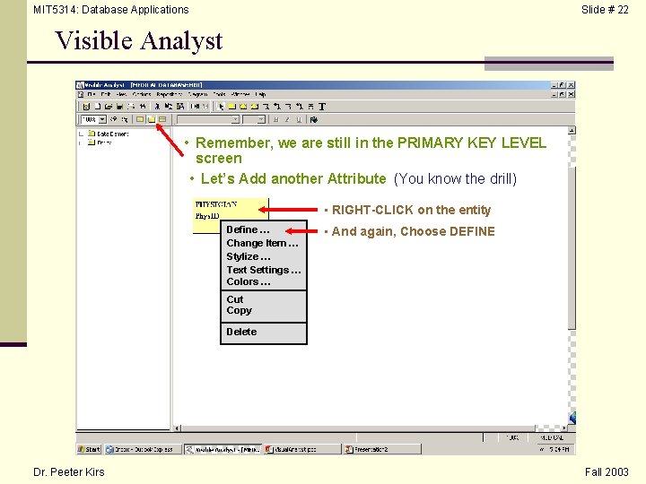Switch to Visible Analyst taskbar item

[223, 449]
